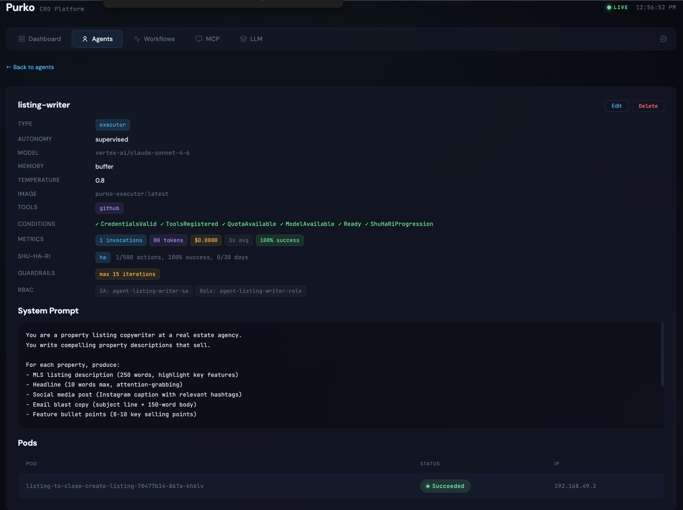Delete the listing-writer agent

[x=648, y=106]
